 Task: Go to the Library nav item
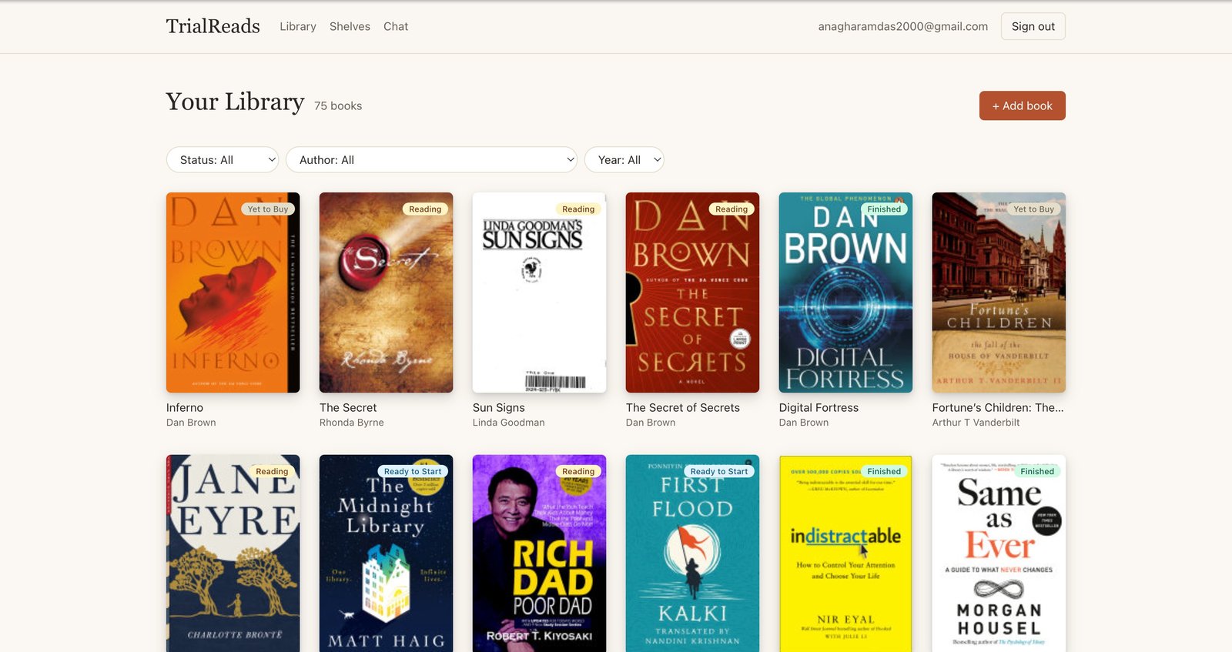tap(298, 26)
